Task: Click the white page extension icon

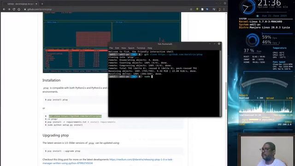Action: tap(202, 9)
